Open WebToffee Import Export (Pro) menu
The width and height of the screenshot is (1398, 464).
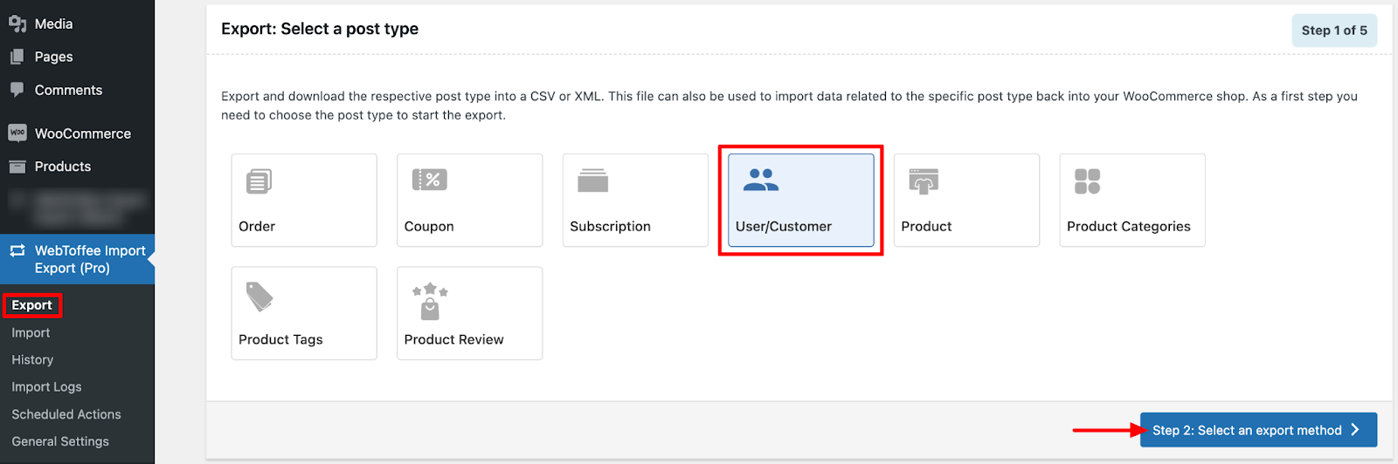coord(77,259)
